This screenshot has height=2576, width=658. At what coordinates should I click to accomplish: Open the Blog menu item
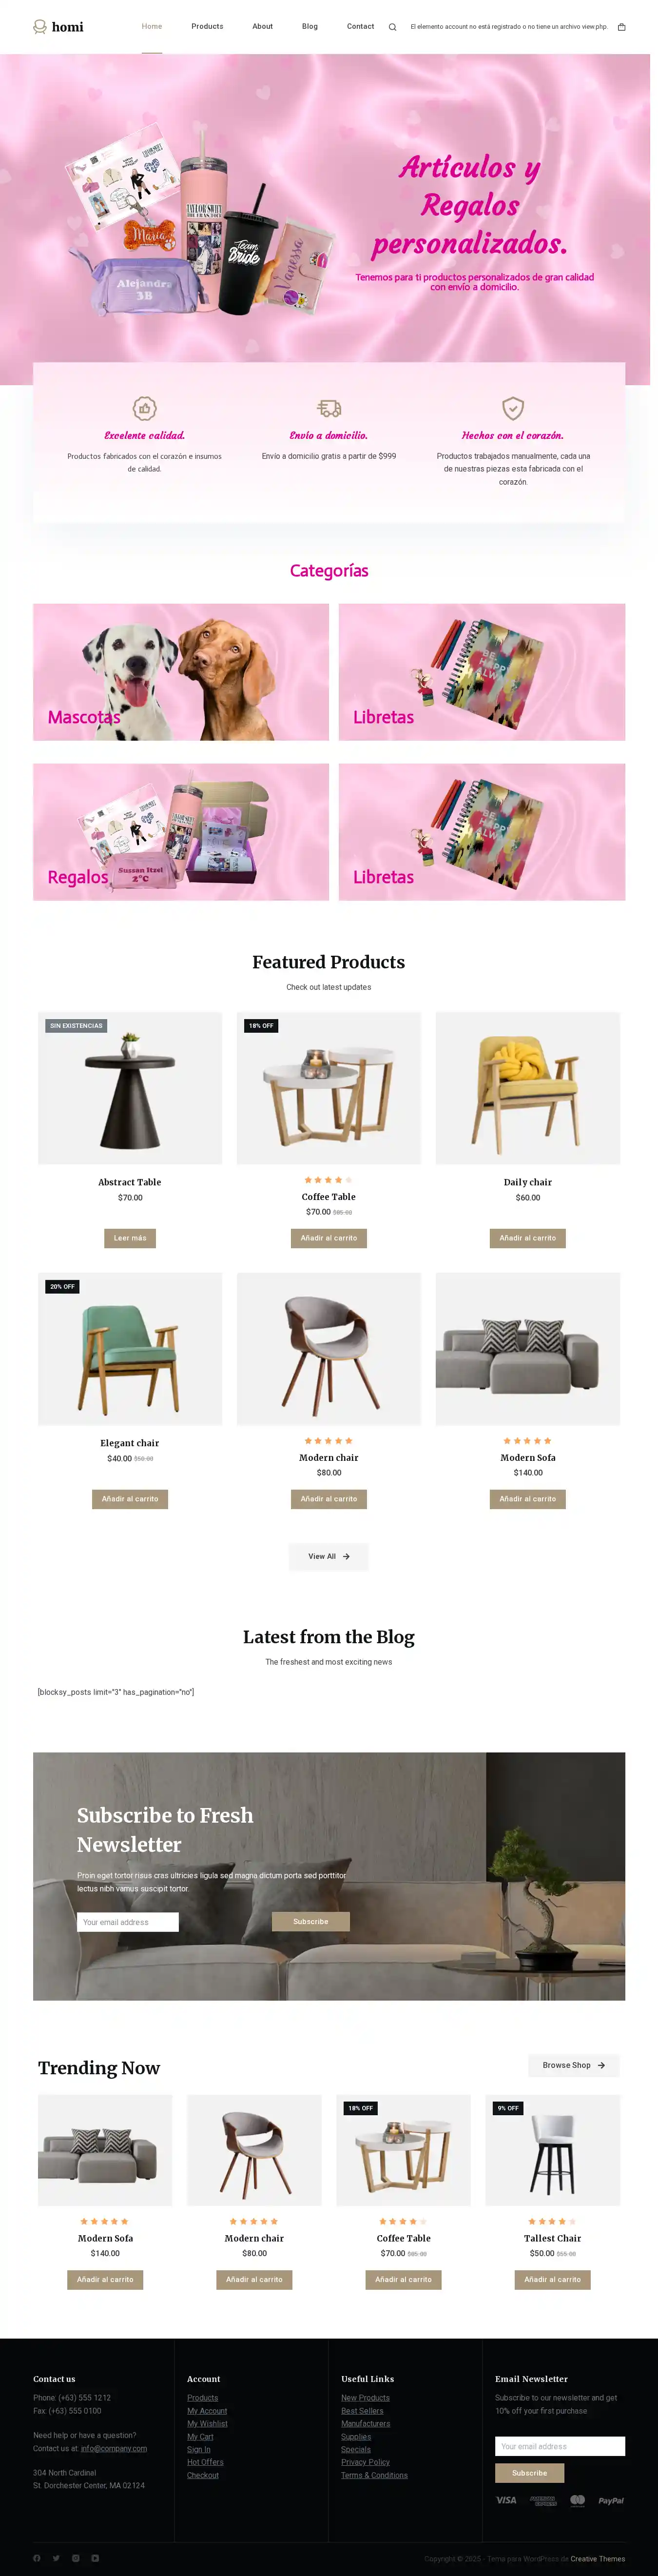point(310,27)
